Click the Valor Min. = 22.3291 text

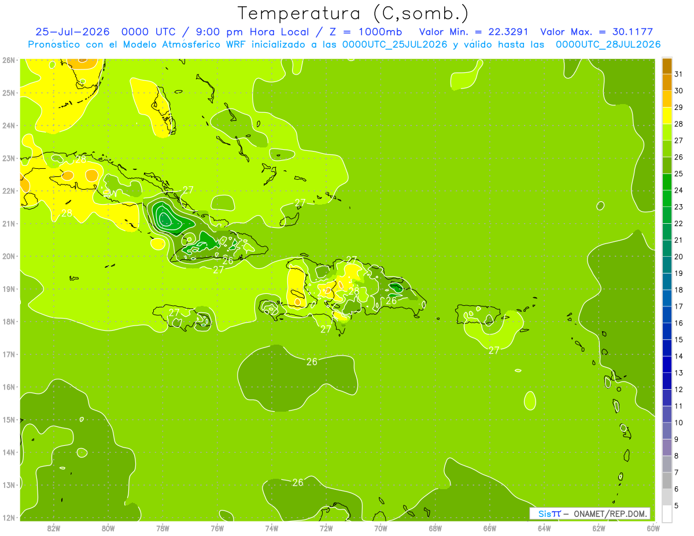(475, 32)
